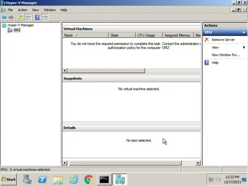248x186 pixels.
Task: Click the Details section heading
Action: click(69, 128)
